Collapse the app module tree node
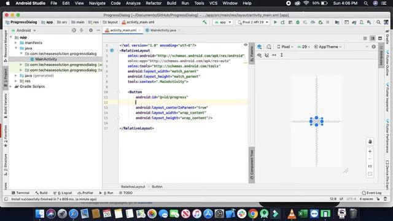393x221 pixels. point(11,37)
